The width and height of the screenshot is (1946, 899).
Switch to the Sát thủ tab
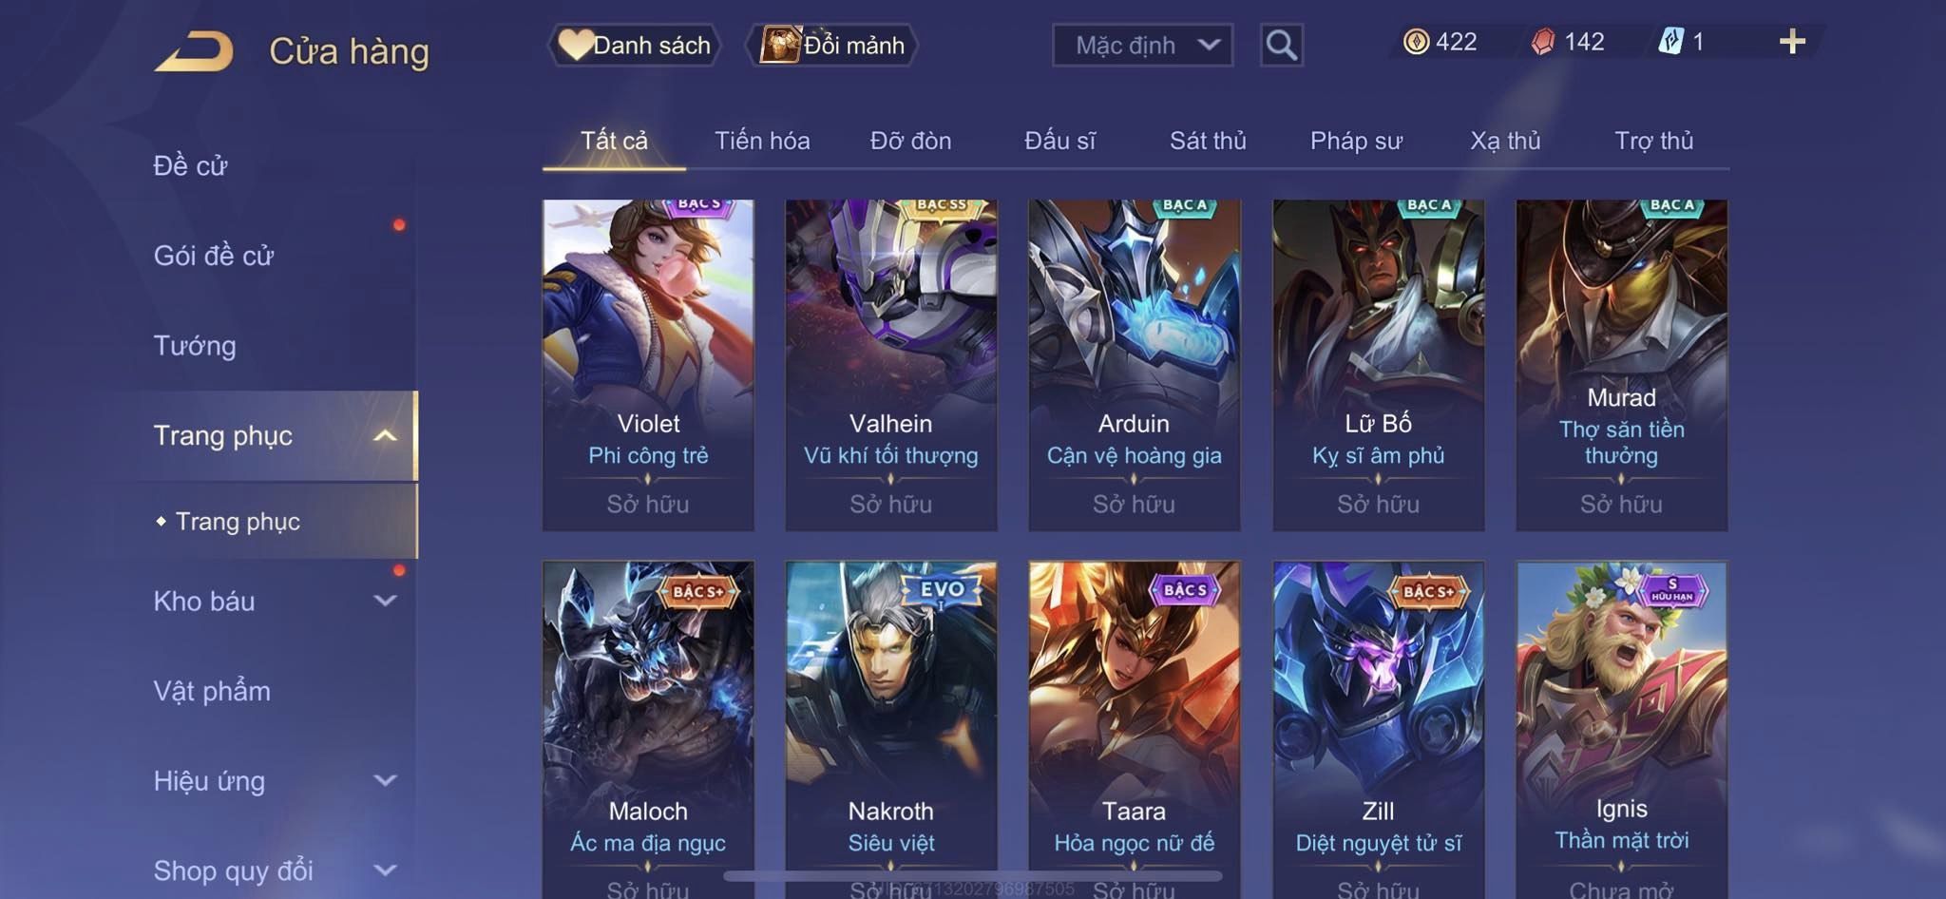1208,141
